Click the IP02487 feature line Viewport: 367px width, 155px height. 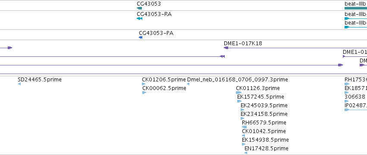[x=356, y=110]
